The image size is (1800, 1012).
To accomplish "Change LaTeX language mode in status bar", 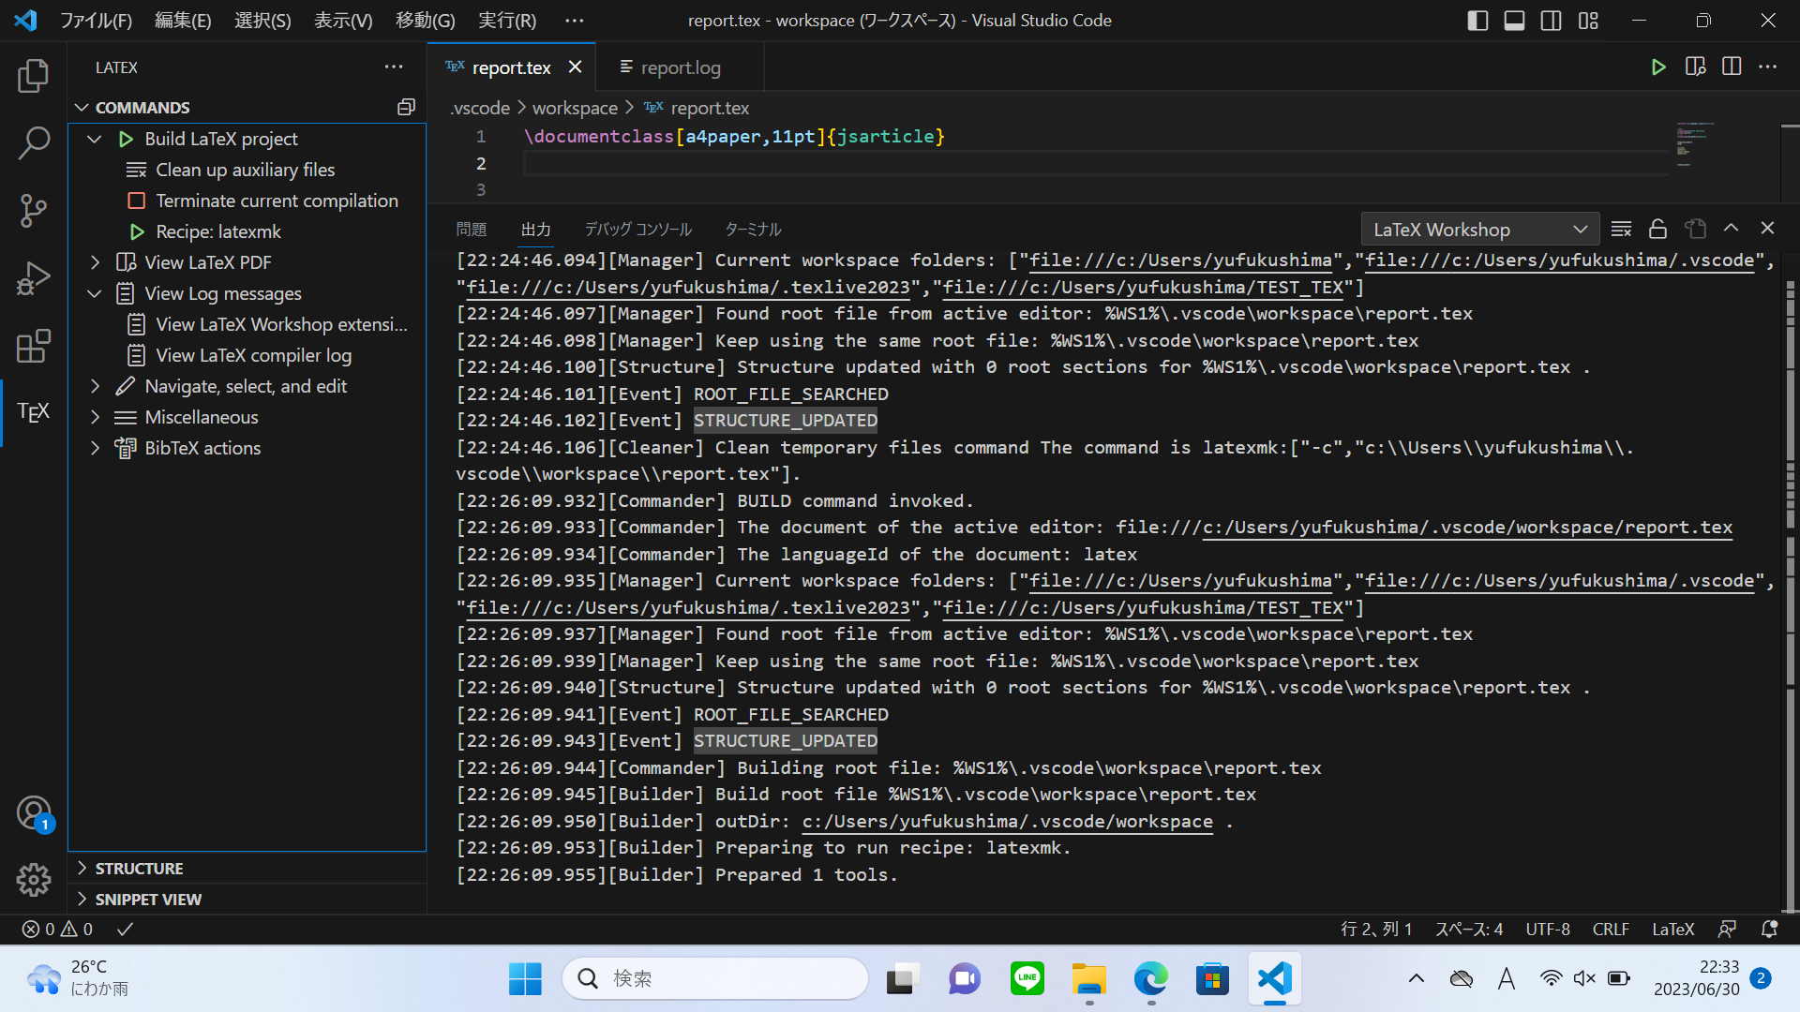I will (x=1672, y=930).
